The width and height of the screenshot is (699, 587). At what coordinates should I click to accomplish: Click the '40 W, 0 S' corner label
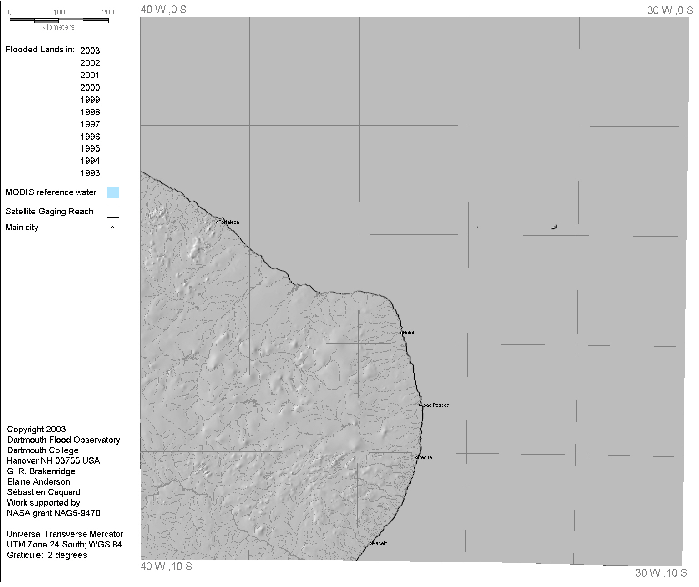(163, 10)
